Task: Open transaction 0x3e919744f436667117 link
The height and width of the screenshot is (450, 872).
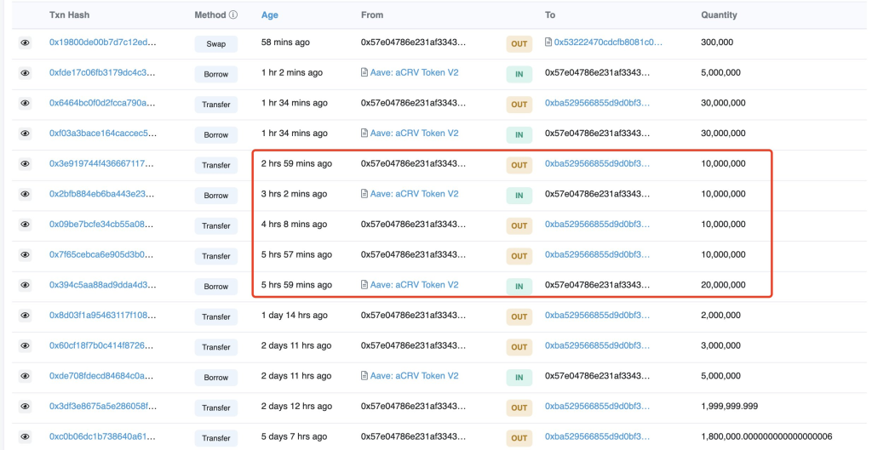Action: coord(102,163)
